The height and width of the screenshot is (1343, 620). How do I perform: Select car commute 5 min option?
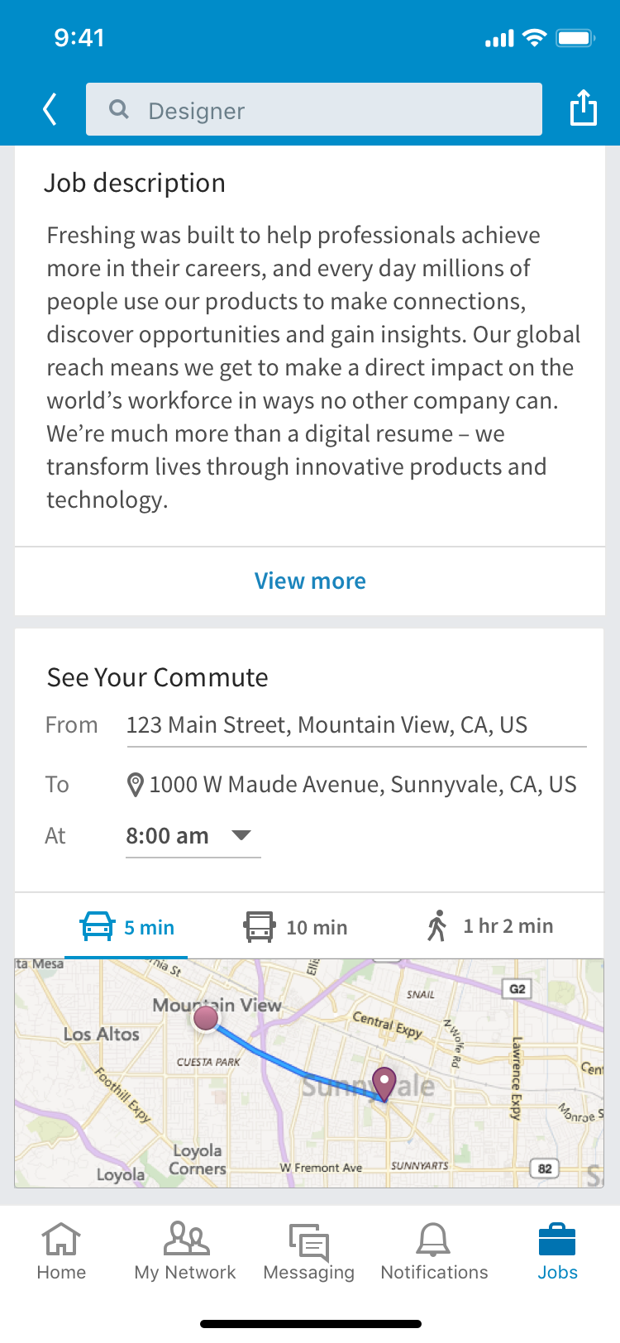tap(126, 927)
